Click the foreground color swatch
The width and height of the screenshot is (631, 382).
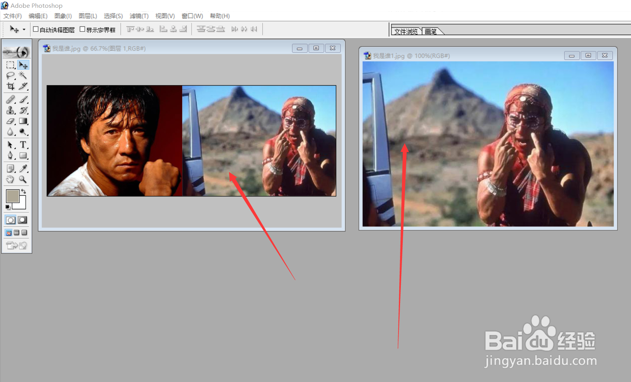[12, 196]
